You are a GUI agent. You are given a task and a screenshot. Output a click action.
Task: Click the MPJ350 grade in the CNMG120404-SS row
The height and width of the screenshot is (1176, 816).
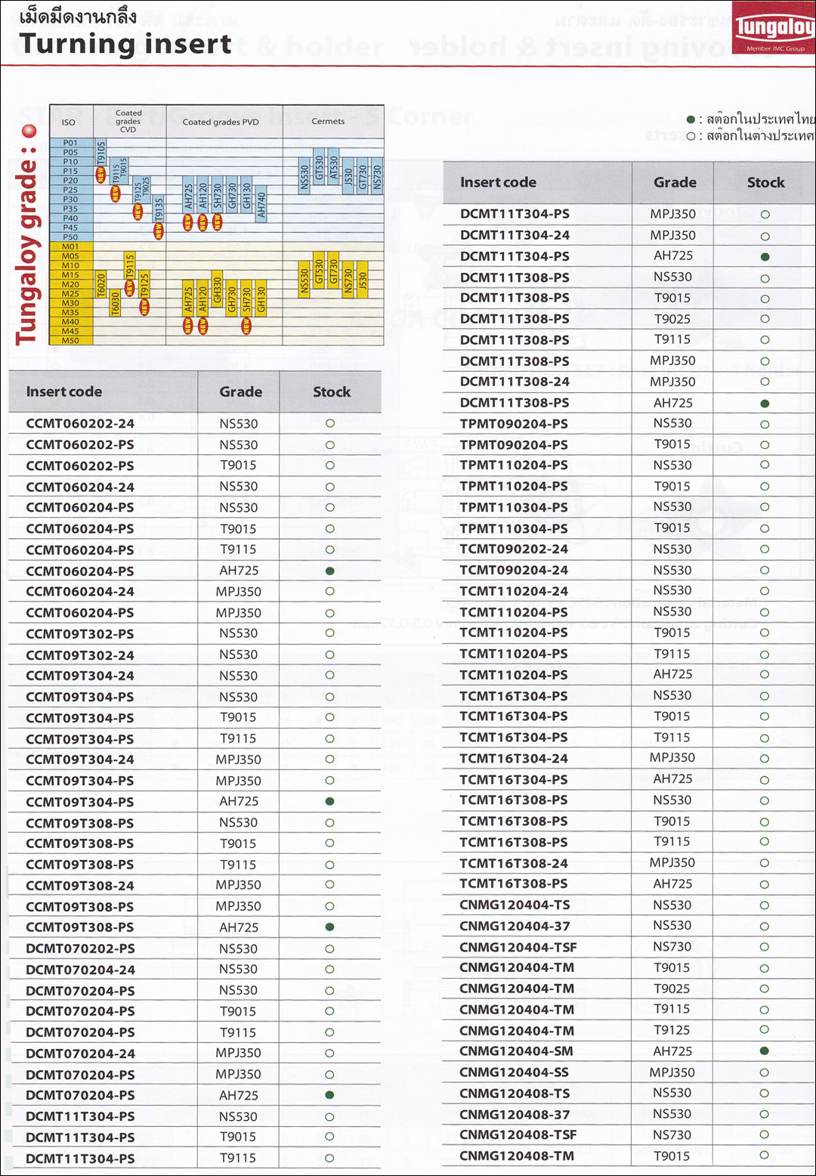click(672, 1072)
